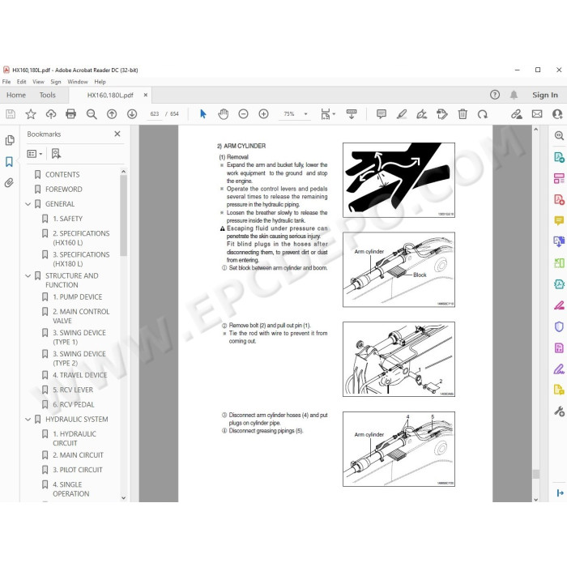This screenshot has height=567, width=567.
Task: Add a comment with speech bubble icon
Action: click(x=382, y=114)
